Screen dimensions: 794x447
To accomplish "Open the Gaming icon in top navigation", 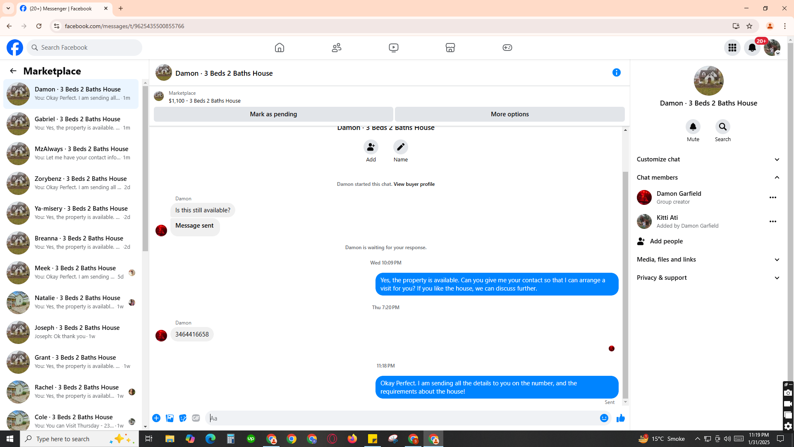I will pos(507,48).
